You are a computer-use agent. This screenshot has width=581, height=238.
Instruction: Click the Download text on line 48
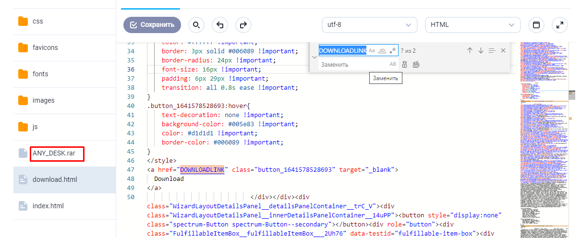(169, 179)
